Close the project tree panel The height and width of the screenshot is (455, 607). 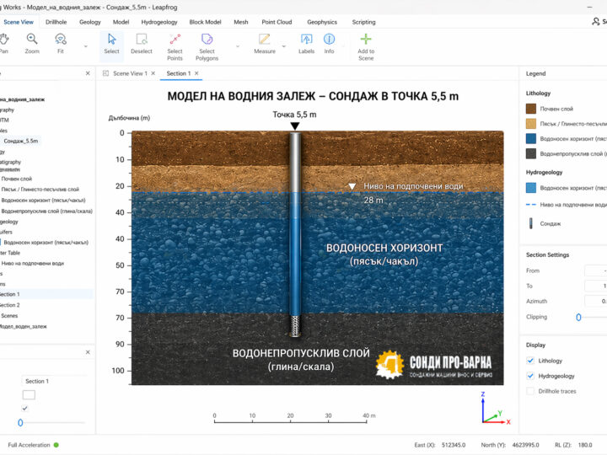pyautogui.click(x=88, y=73)
